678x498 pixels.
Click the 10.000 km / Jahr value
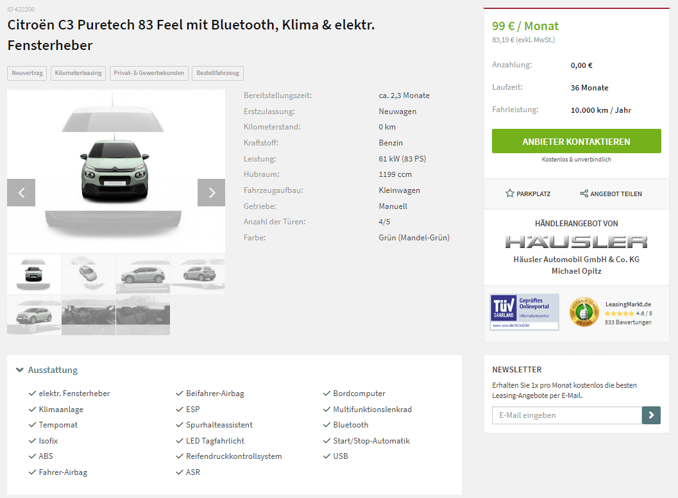pos(601,110)
